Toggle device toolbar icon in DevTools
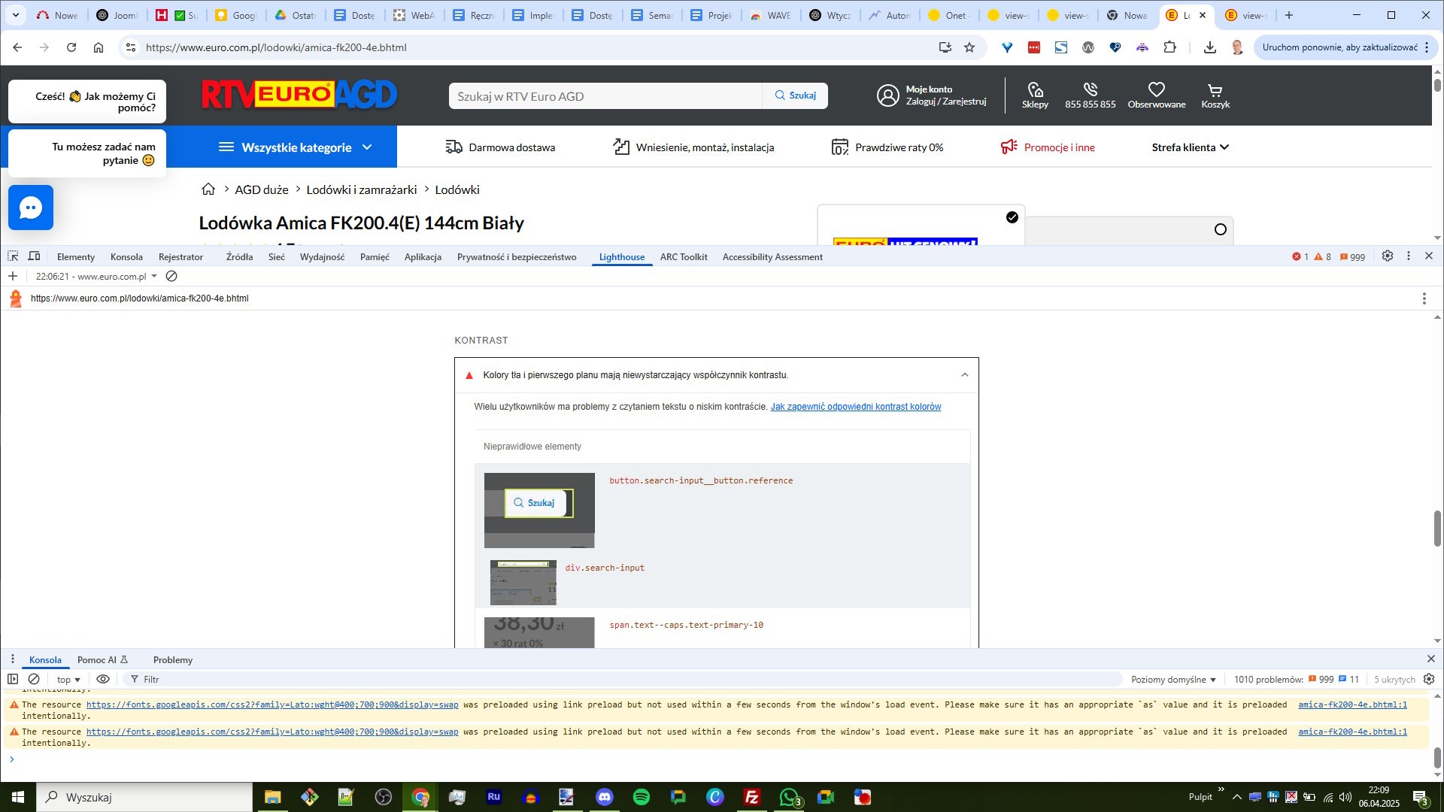 coord(34,256)
